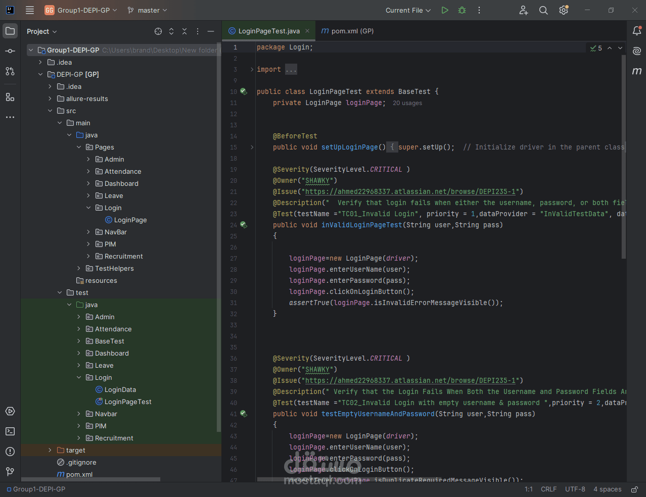Open the Pull Requests tool window
This screenshot has height=497, width=646.
[x=10, y=71]
